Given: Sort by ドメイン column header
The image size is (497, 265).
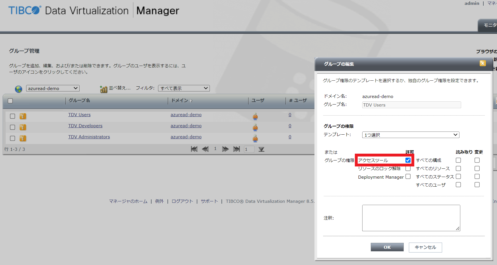Looking at the screenshot, I should click(180, 101).
